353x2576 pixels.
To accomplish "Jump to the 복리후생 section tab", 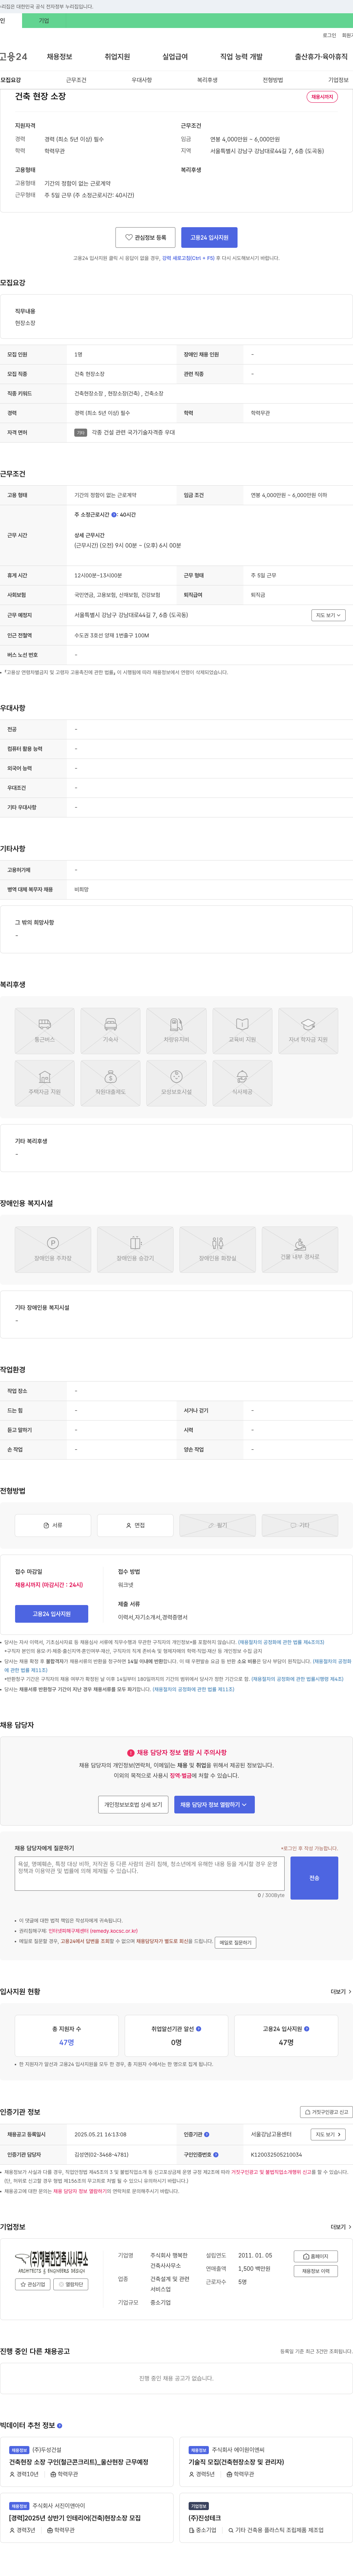I will pyautogui.click(x=207, y=80).
